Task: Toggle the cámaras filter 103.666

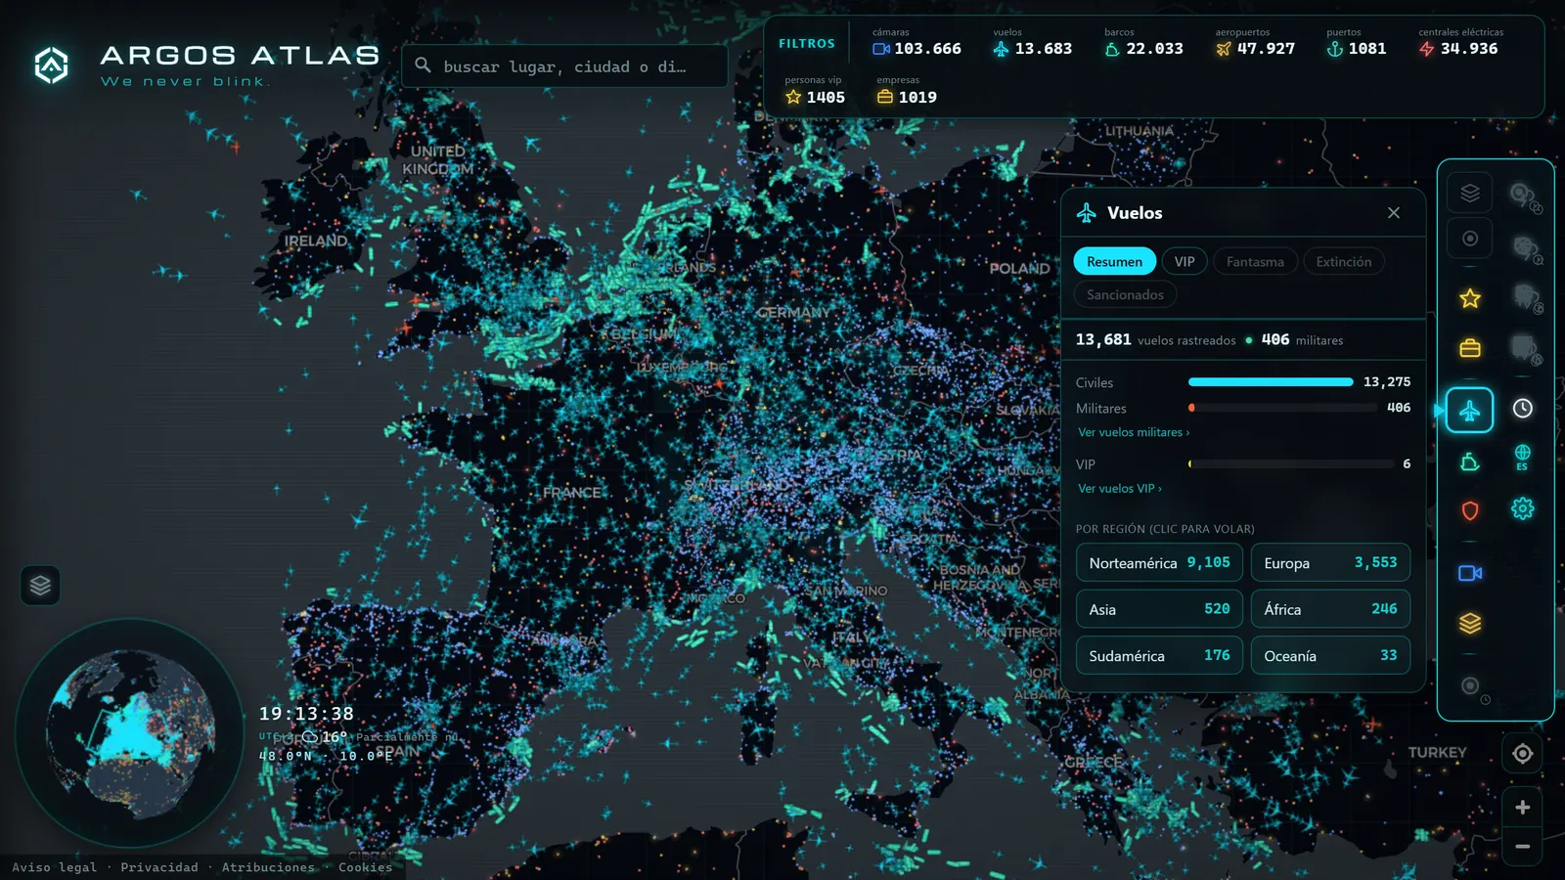Action: tap(917, 42)
